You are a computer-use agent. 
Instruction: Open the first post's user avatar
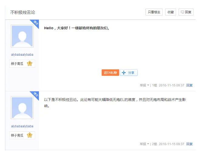click(22, 36)
